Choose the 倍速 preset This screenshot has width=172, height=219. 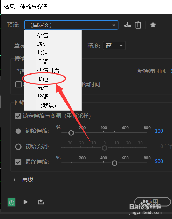[53, 35]
